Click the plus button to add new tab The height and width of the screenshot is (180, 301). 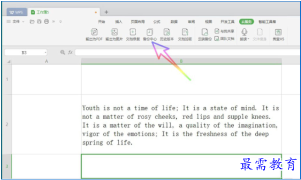pos(106,12)
